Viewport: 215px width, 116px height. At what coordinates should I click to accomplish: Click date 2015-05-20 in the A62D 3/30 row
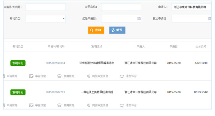pyautogui.click(x=174, y=63)
